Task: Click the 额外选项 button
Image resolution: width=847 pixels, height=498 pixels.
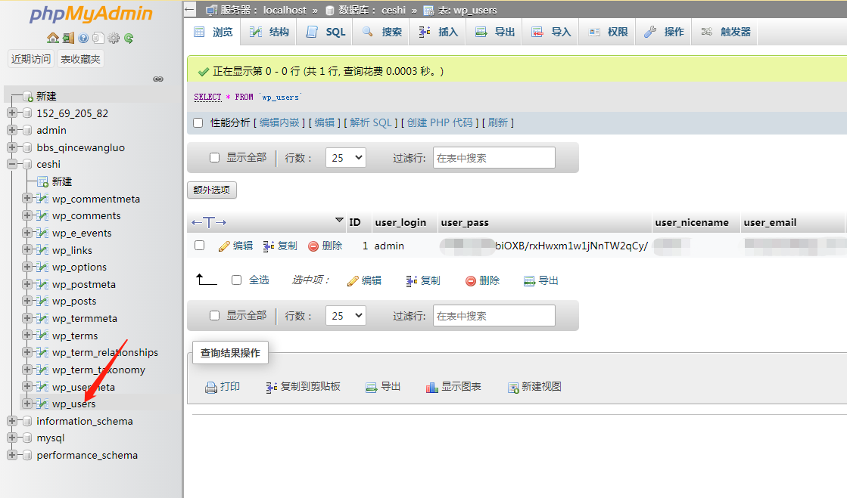Action: [212, 190]
